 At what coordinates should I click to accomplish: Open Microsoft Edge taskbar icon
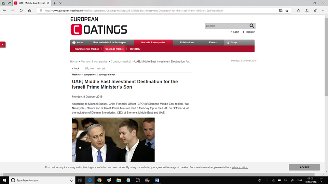(90, 180)
